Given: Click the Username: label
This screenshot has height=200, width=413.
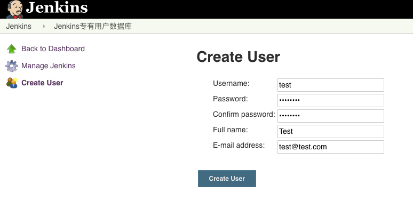Looking at the screenshot, I should tap(231, 83).
